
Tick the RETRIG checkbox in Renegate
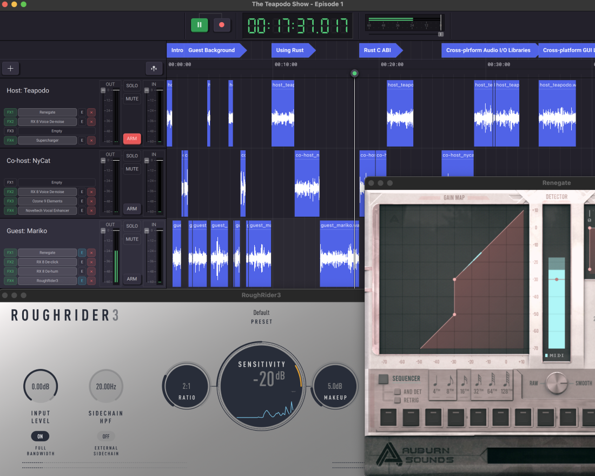(397, 400)
